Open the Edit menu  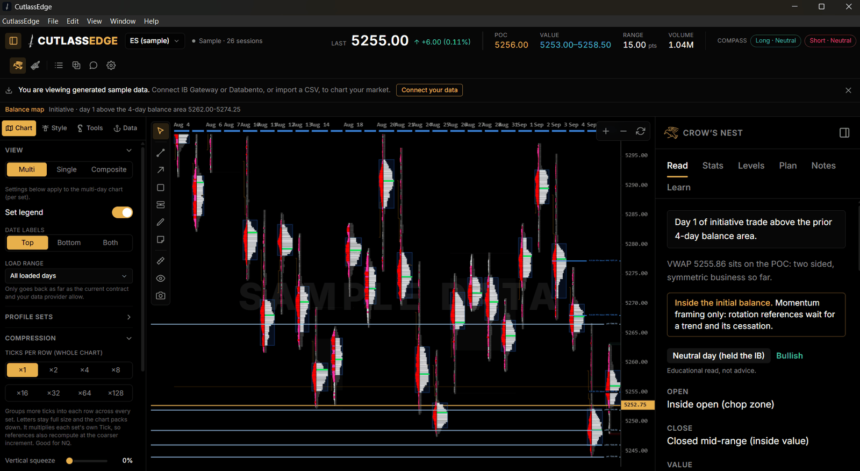[73, 21]
